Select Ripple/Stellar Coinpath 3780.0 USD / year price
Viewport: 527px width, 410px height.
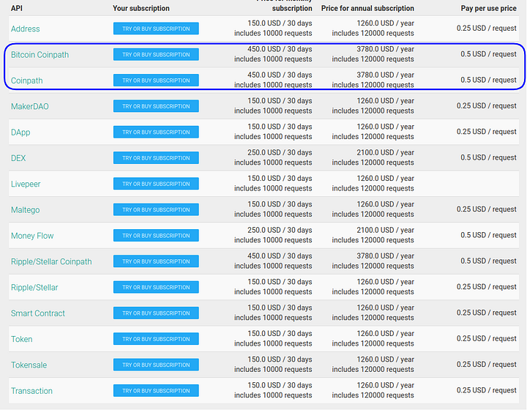386,256
